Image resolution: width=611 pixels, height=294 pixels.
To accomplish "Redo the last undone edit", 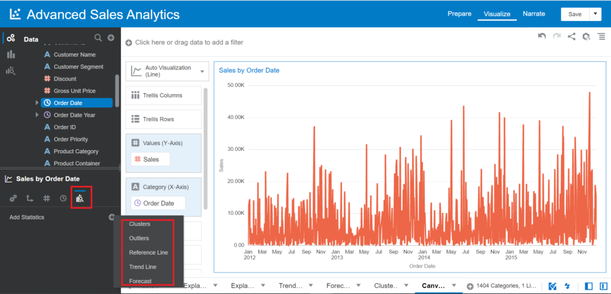I will [x=557, y=36].
